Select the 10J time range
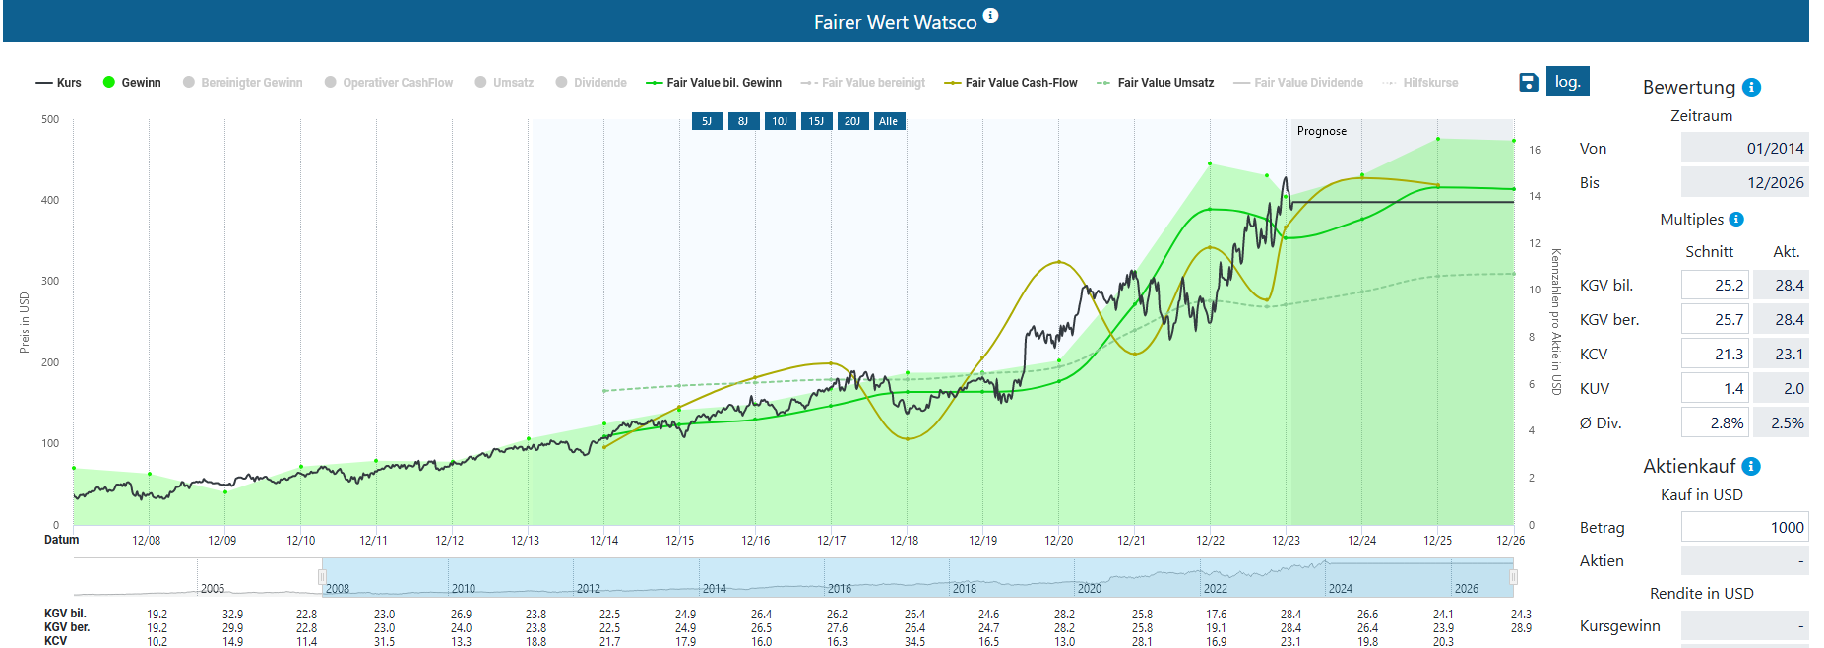 (780, 121)
